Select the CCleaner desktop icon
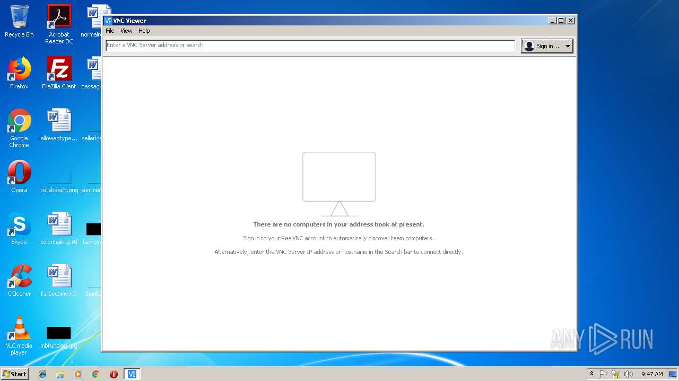 [19, 280]
